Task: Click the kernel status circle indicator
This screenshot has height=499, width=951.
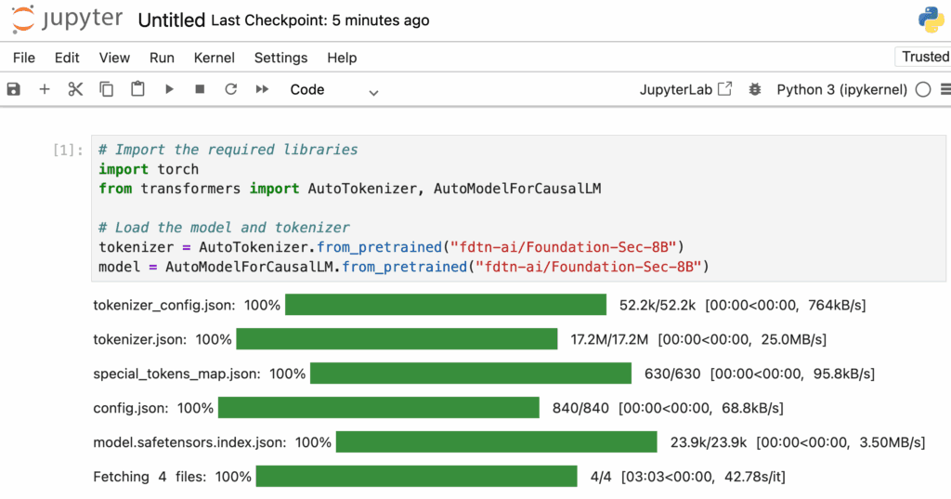Action: pyautogui.click(x=923, y=89)
